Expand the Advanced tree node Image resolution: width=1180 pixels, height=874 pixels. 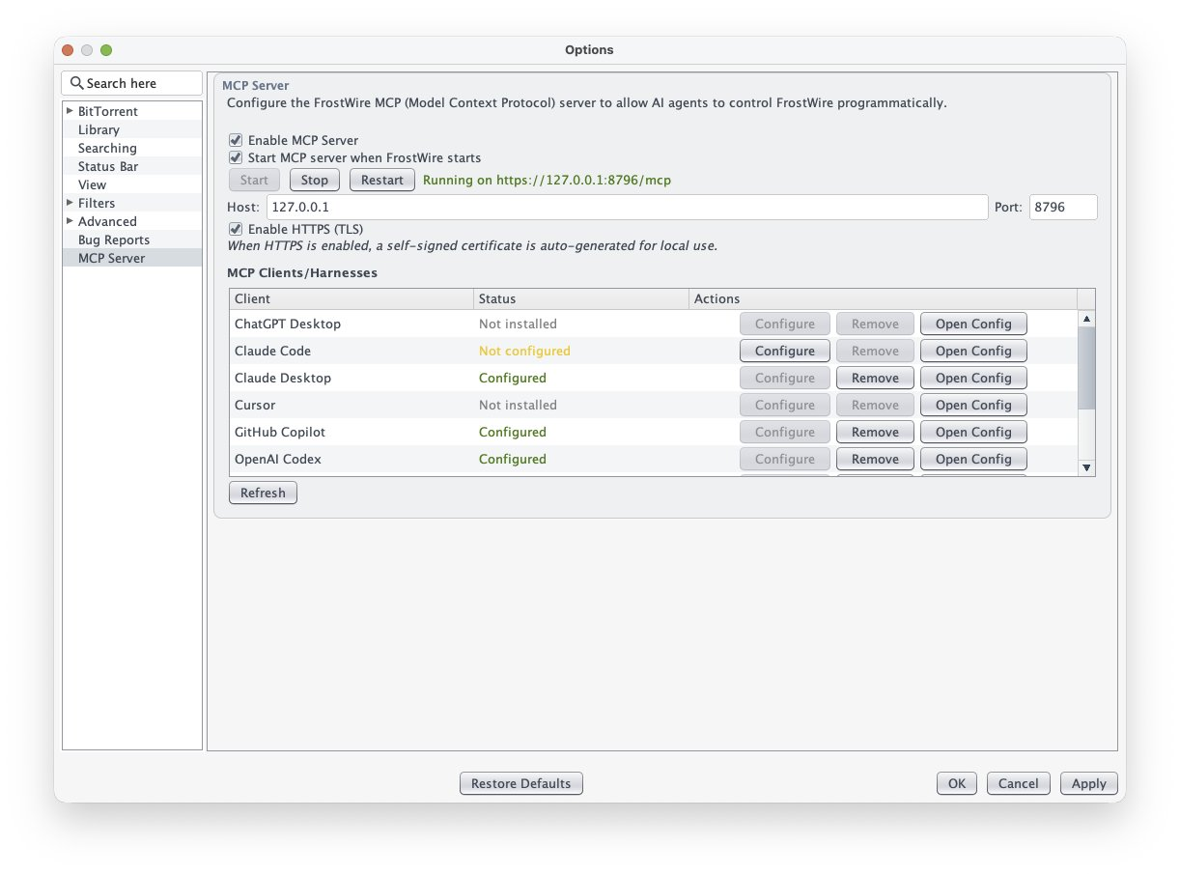(70, 221)
